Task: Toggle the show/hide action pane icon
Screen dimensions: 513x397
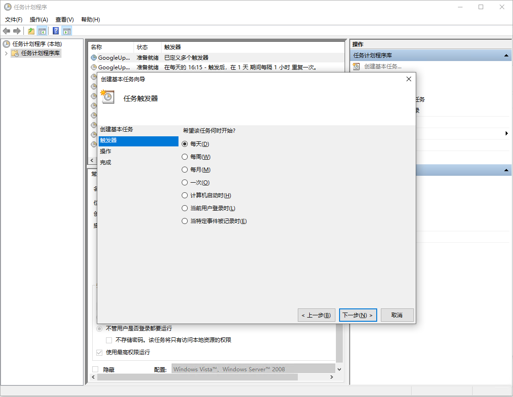Action: [x=67, y=31]
